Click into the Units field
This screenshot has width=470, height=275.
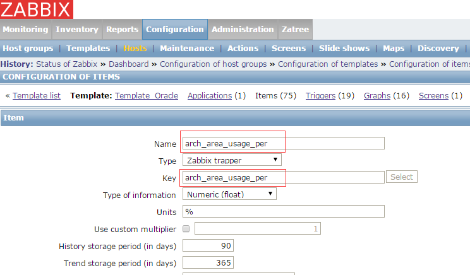click(x=283, y=211)
